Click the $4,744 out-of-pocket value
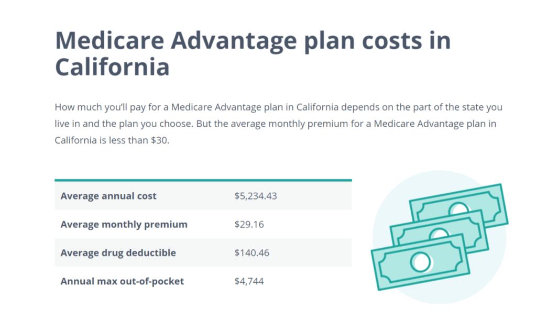 click(249, 281)
